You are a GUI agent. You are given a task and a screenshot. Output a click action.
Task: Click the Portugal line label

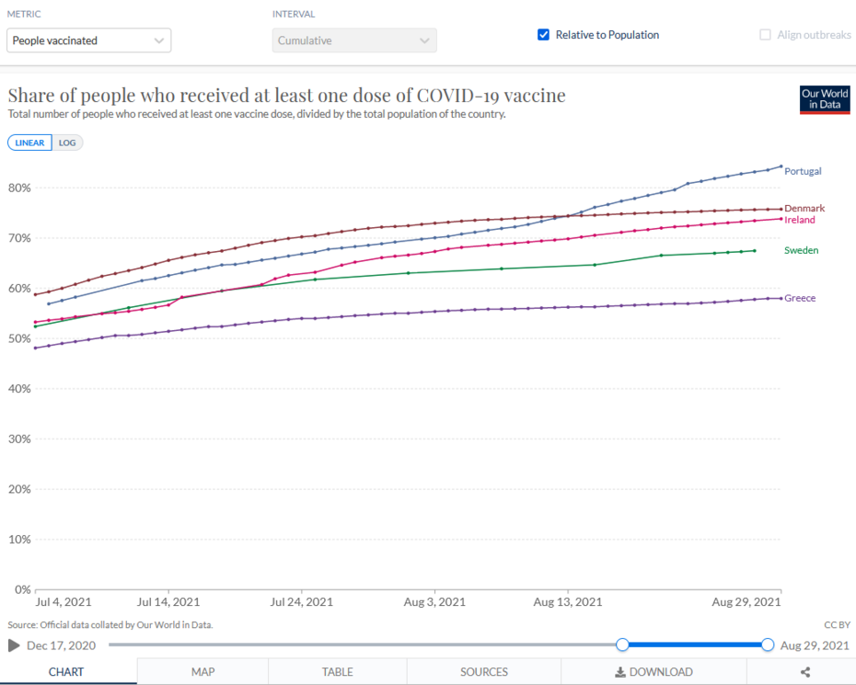803,172
